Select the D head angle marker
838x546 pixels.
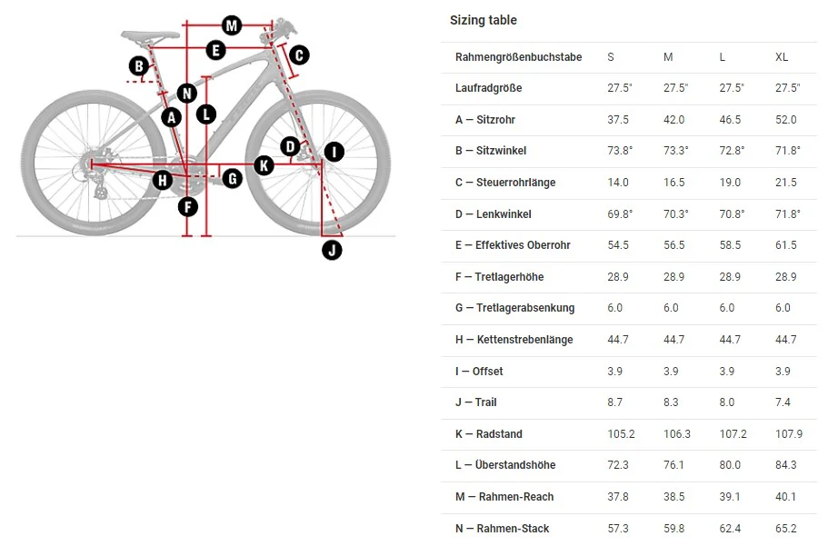click(290, 146)
